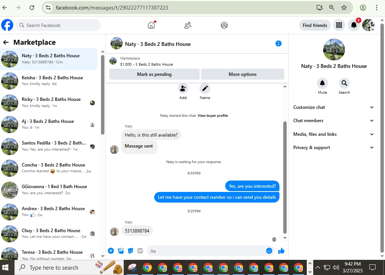Click Hello, is this still available? message

pyautogui.click(x=151, y=135)
